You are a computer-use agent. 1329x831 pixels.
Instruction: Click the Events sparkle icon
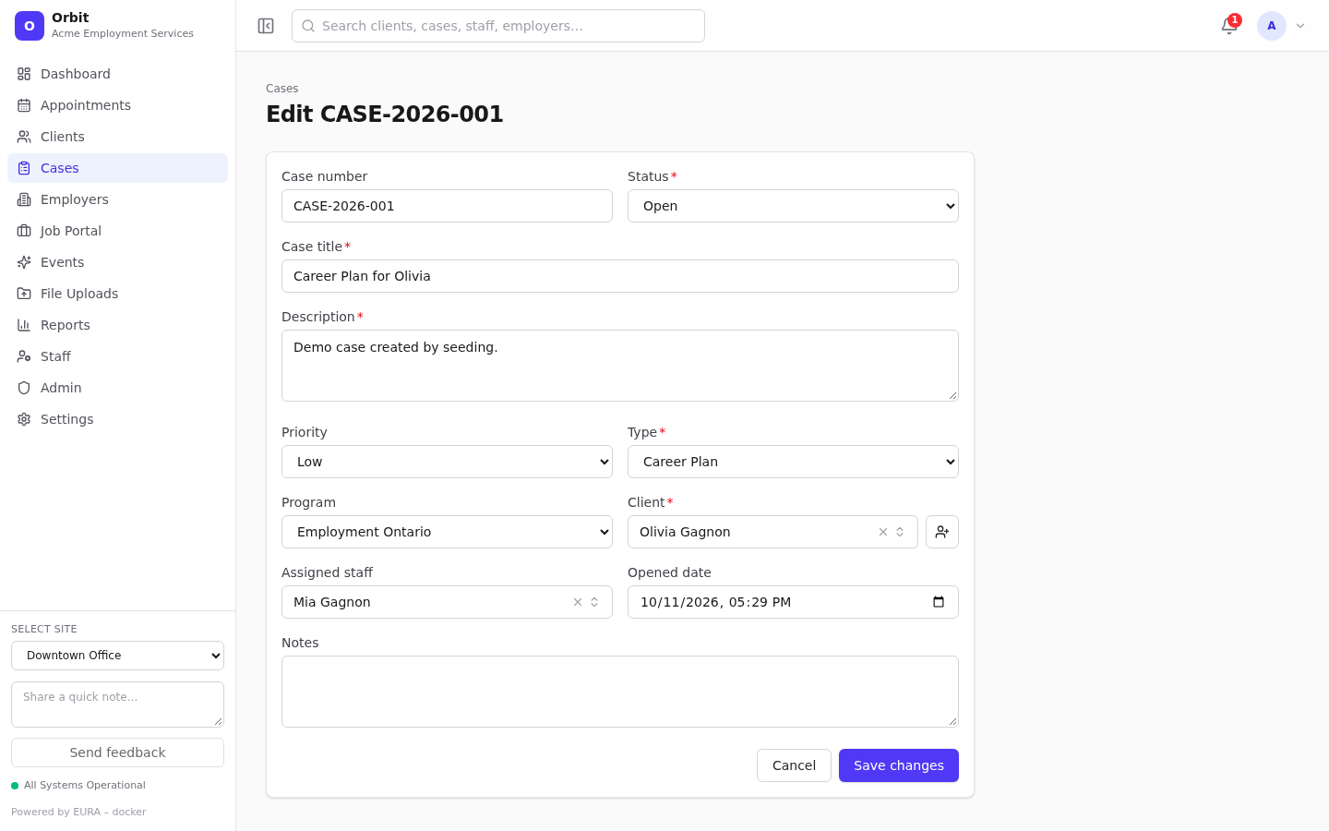point(24,262)
